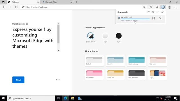
Task: Open notification center icon
Action: [175, 98]
